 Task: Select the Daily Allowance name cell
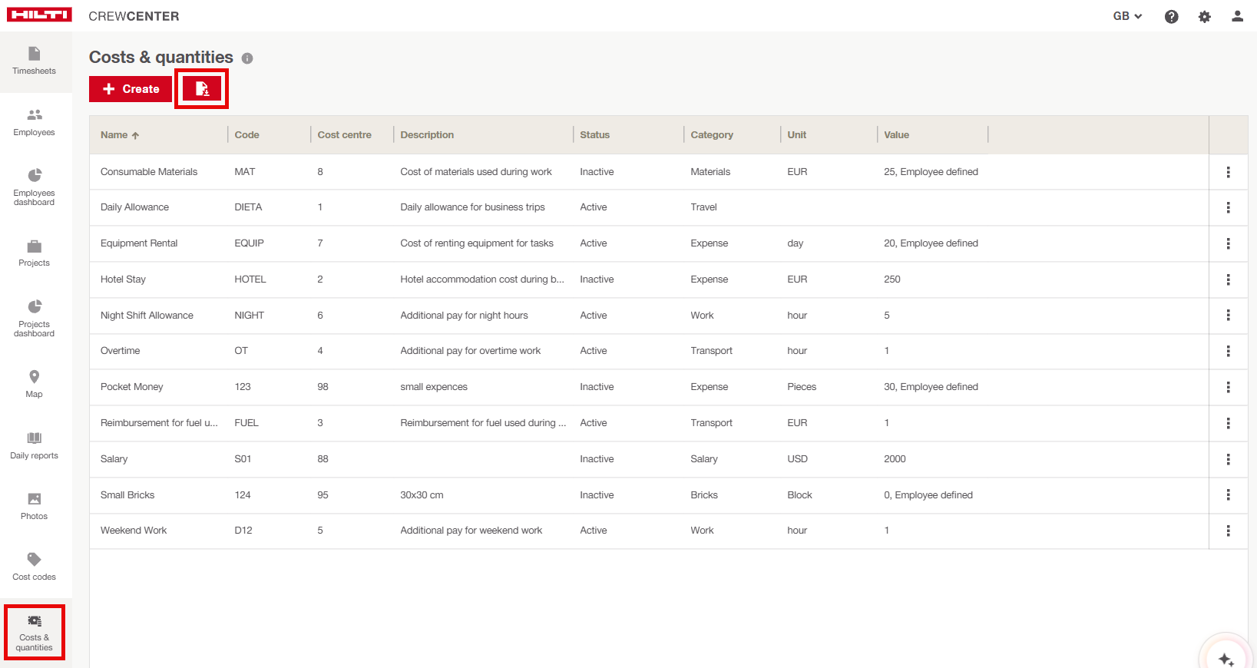click(134, 207)
